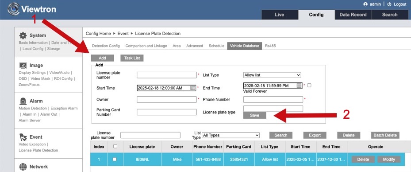Click the System gear icon

(x=23, y=35)
